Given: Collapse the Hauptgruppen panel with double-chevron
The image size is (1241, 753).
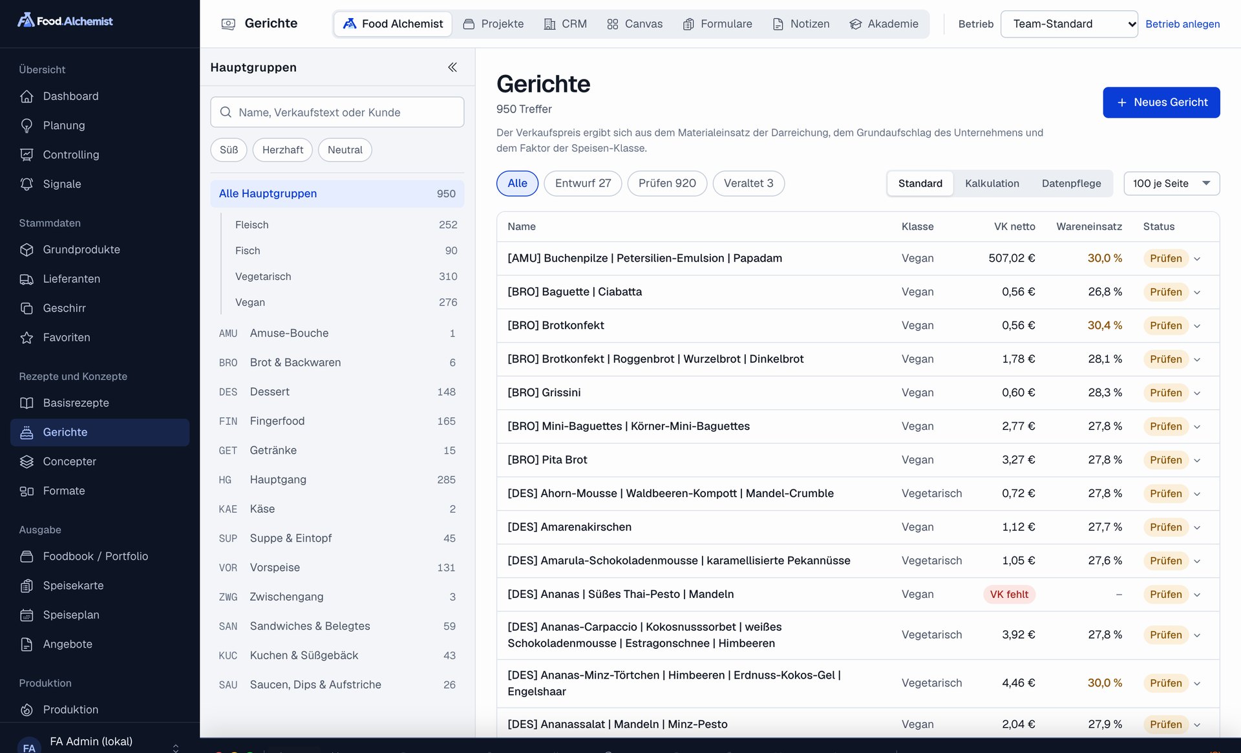Looking at the screenshot, I should pos(452,67).
